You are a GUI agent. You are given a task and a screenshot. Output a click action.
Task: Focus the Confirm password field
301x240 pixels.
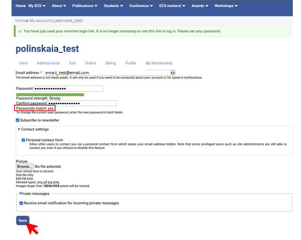click(x=82, y=103)
